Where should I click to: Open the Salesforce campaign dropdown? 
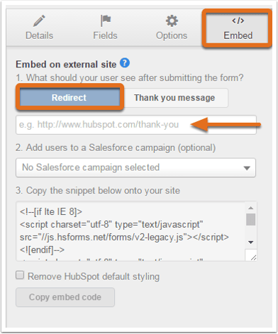(x=135, y=167)
